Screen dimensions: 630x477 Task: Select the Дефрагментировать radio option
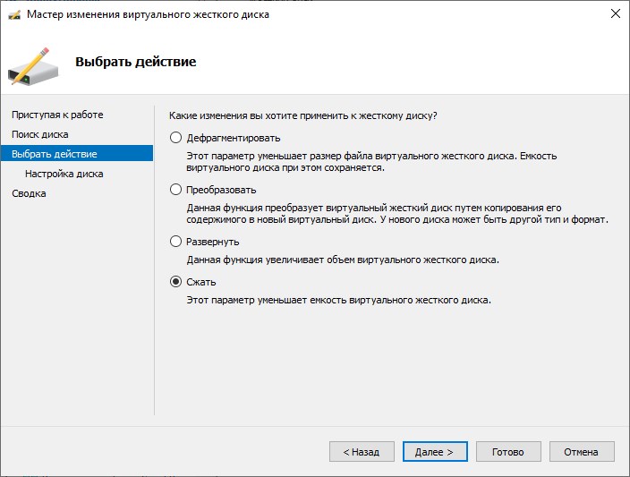(175, 138)
